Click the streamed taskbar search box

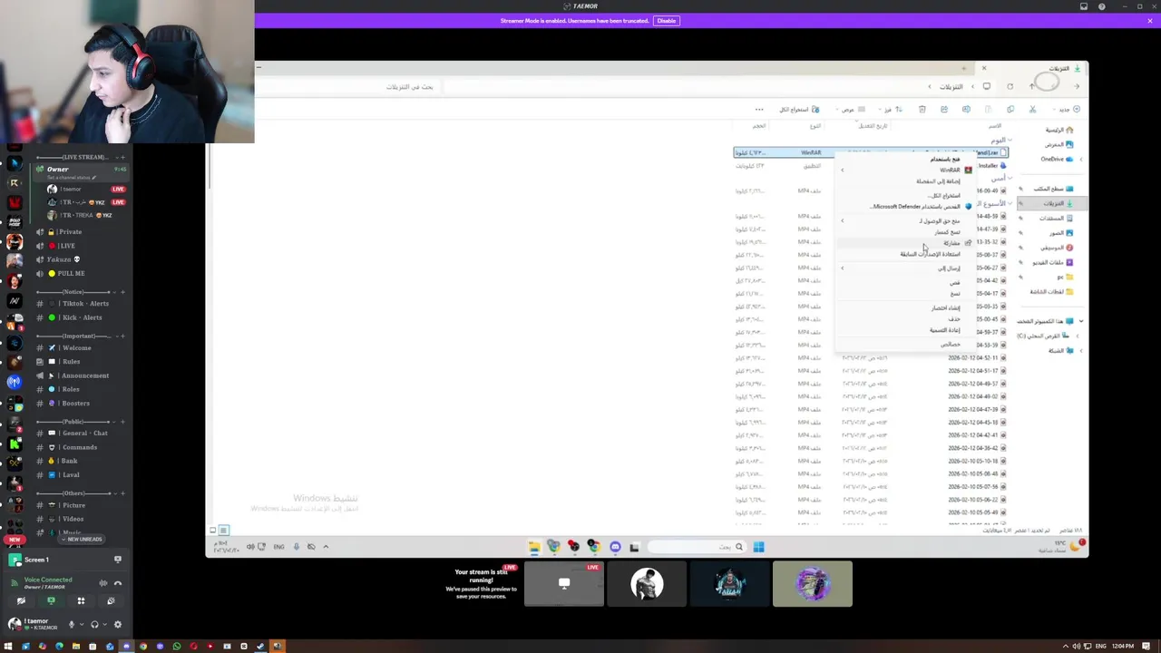point(698,547)
